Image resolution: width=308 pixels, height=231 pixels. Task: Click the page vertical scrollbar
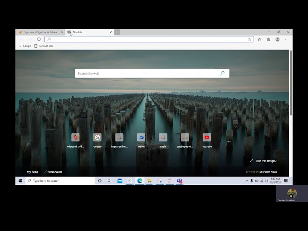pos(291,82)
